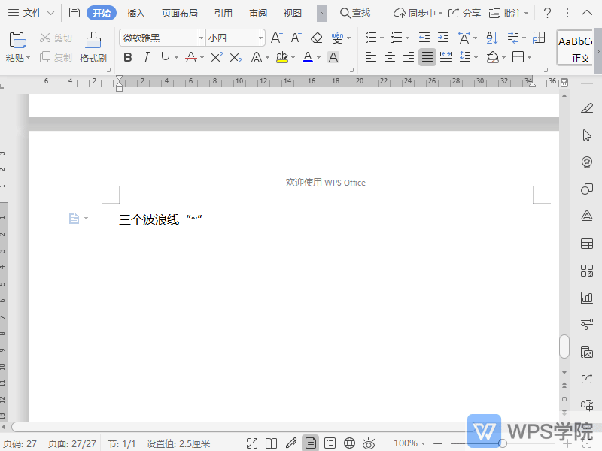Click the 分享 share button
Viewport: 602px width, 451px height.
click(464, 13)
